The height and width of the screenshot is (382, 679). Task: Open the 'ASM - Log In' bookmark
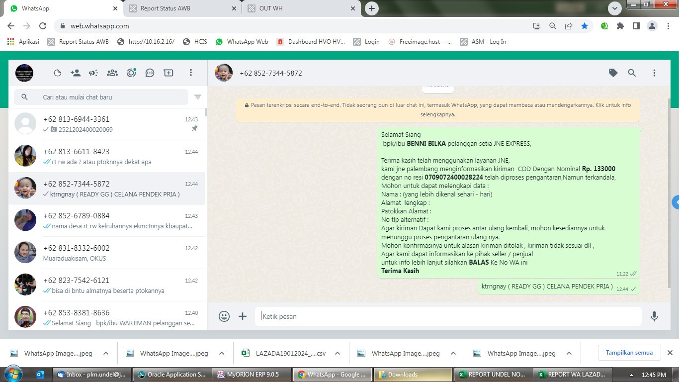(483, 42)
